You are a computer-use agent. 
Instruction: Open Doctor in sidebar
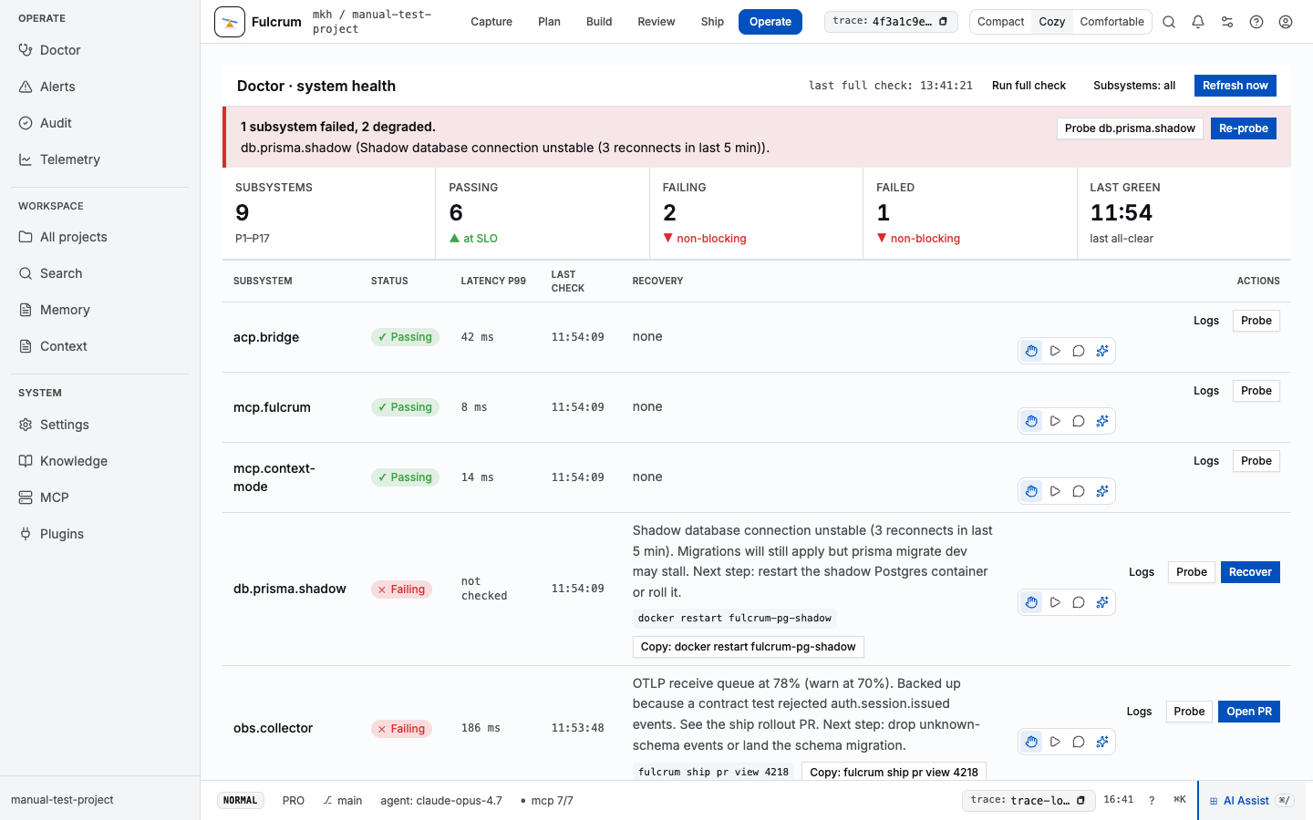tap(100, 50)
